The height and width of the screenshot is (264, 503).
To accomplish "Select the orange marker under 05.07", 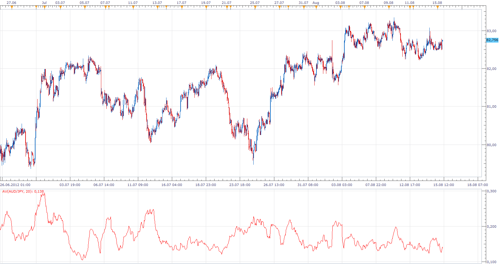I will tap(85, 7).
